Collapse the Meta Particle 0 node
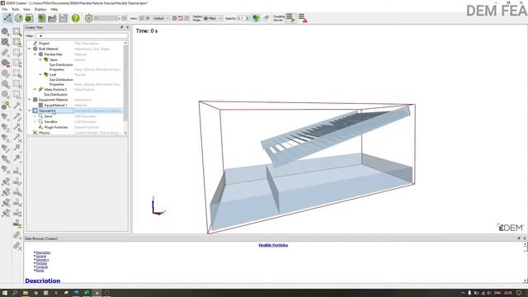528x297 pixels. [x=35, y=90]
